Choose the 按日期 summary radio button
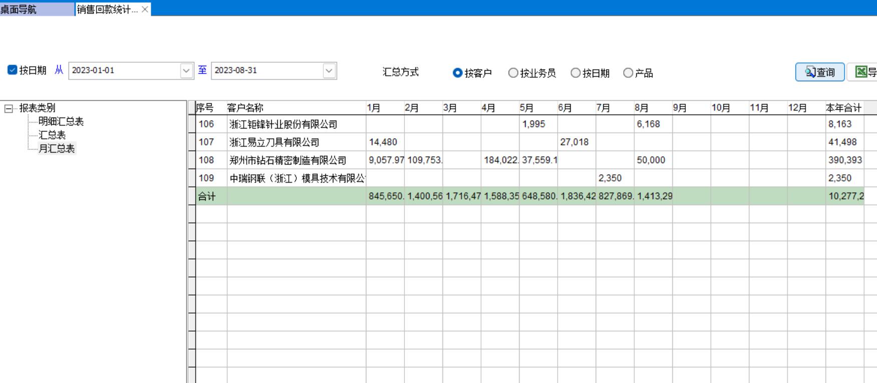Viewport: 877px width, 383px height. (576, 73)
